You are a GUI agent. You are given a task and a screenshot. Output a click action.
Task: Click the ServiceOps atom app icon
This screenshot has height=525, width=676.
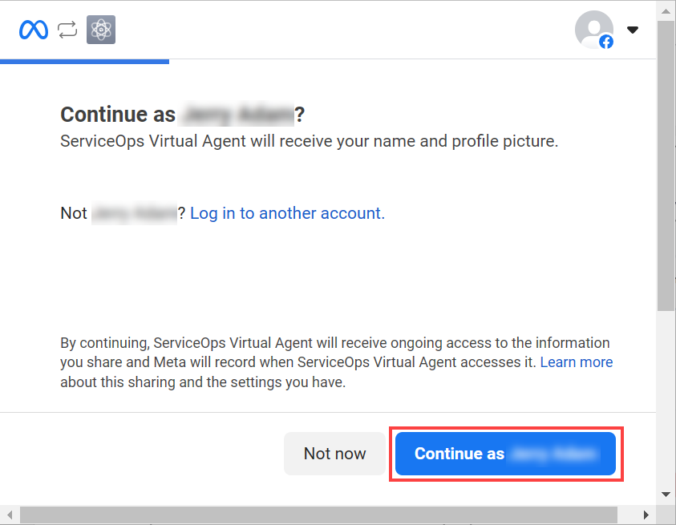[101, 30]
